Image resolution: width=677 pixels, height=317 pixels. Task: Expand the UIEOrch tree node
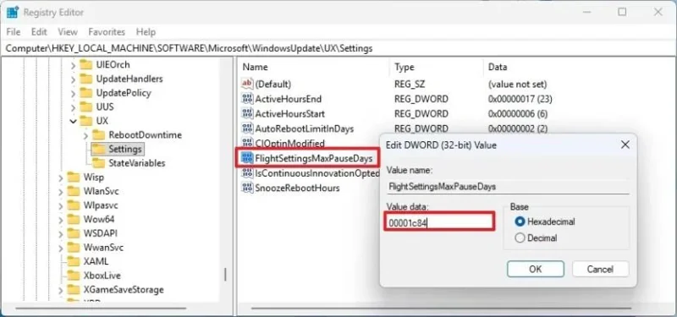pos(73,65)
